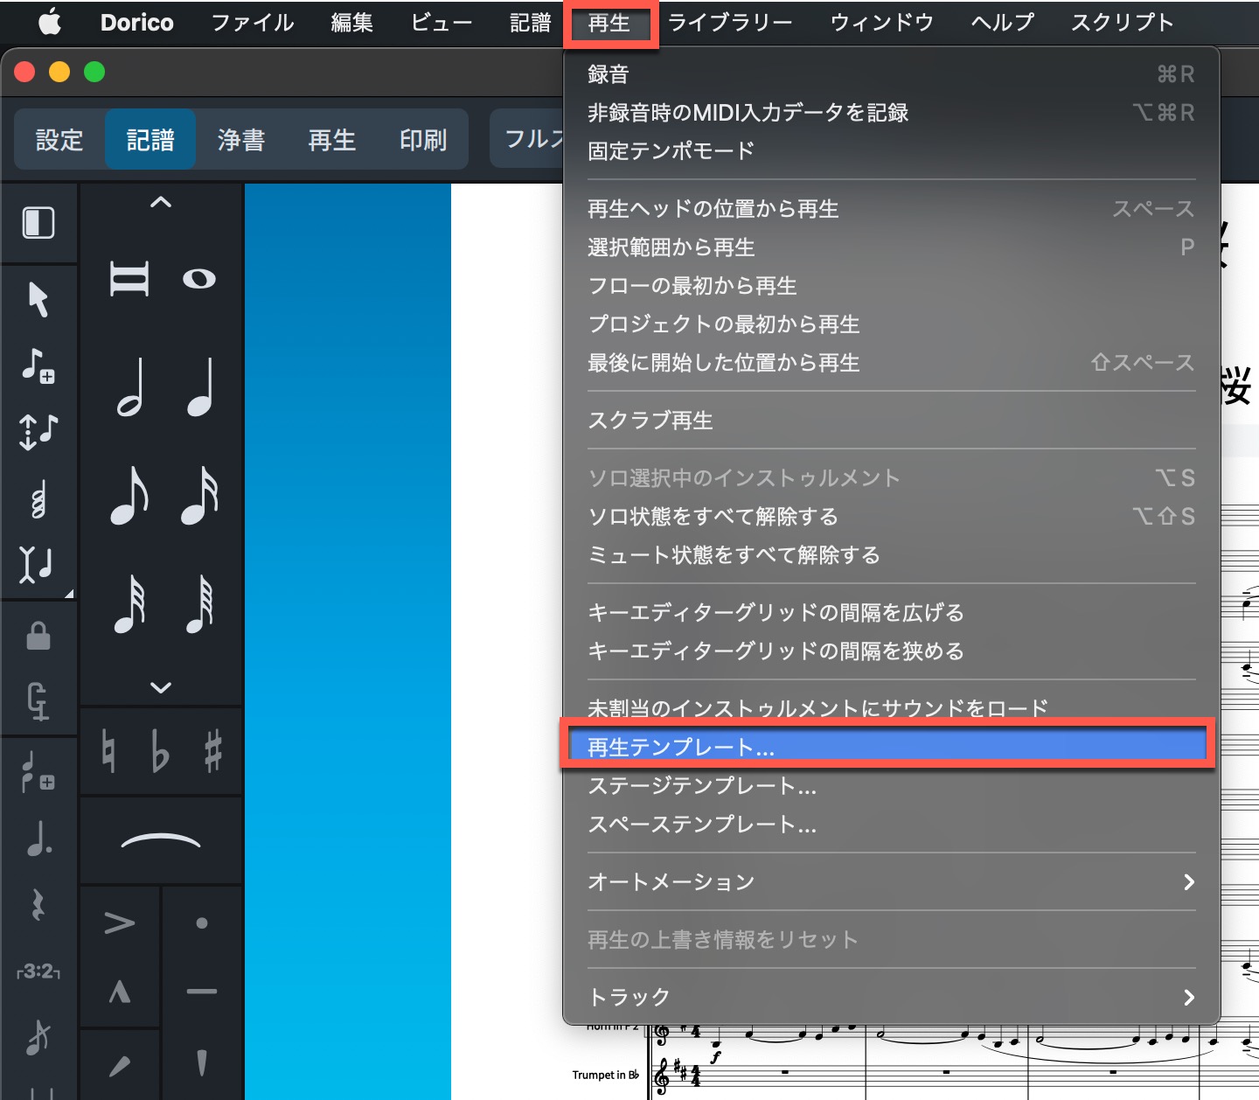1259x1100 pixels.
Task: Toggle the left zone panel icon
Action: (38, 223)
